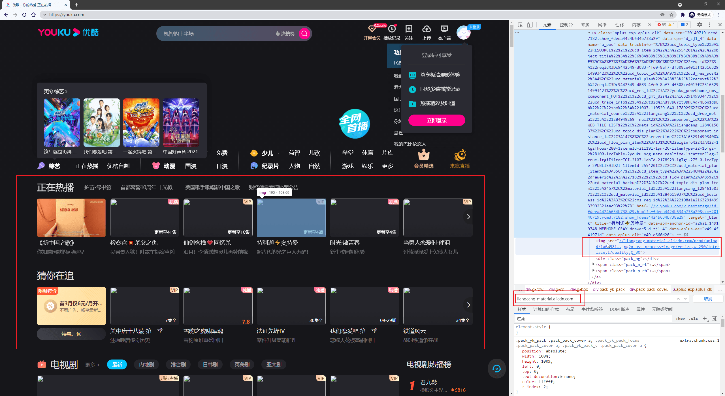Go to previous search result arrow
The width and height of the screenshot is (725, 396).
tap(678, 299)
